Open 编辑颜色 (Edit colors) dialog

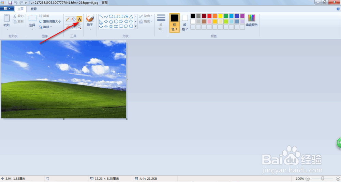tap(252, 20)
